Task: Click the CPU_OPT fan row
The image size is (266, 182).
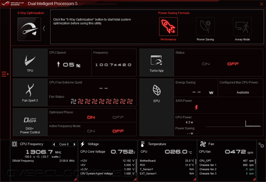Action: pyautogui.click(x=226, y=161)
